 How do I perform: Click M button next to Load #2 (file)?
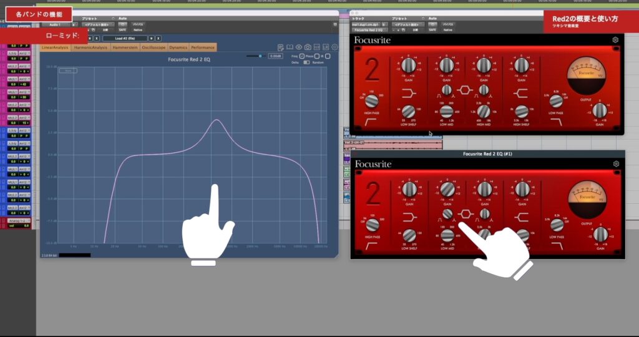click(x=152, y=38)
